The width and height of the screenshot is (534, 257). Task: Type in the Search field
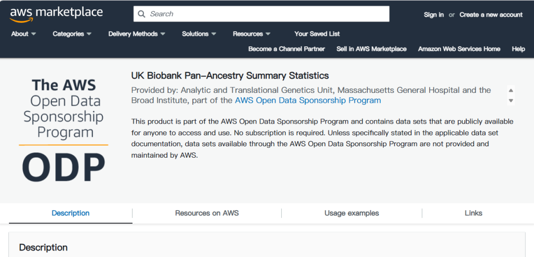(x=267, y=14)
